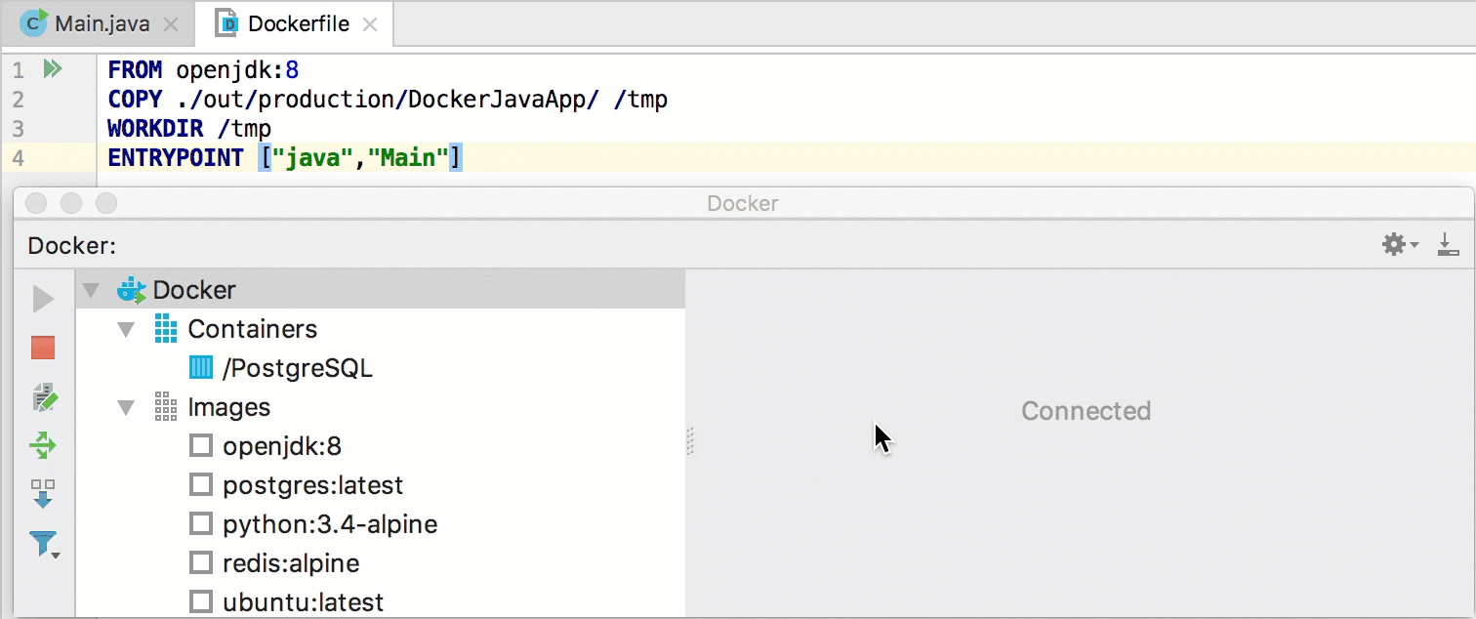Reconnect to Docker via the green arrows icon
Screen dimensions: 1476x619
(43, 445)
